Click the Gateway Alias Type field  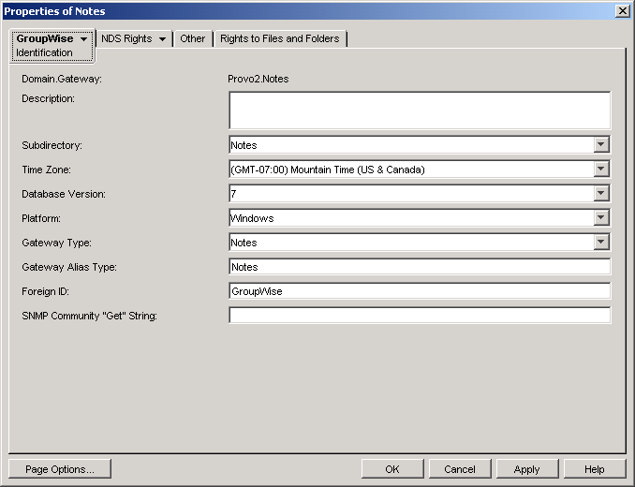[x=420, y=267]
